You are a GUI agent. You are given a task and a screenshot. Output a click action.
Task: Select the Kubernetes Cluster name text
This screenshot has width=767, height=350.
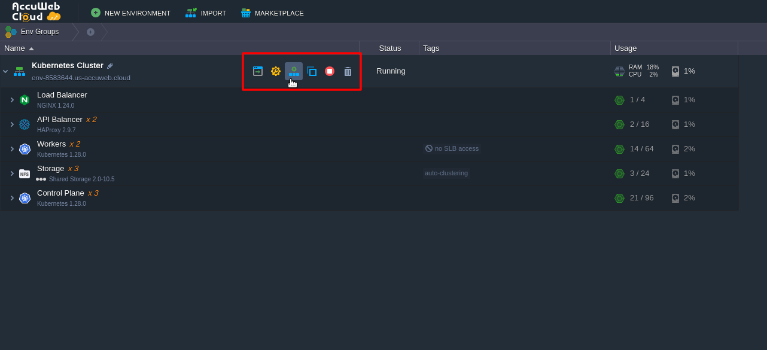68,65
